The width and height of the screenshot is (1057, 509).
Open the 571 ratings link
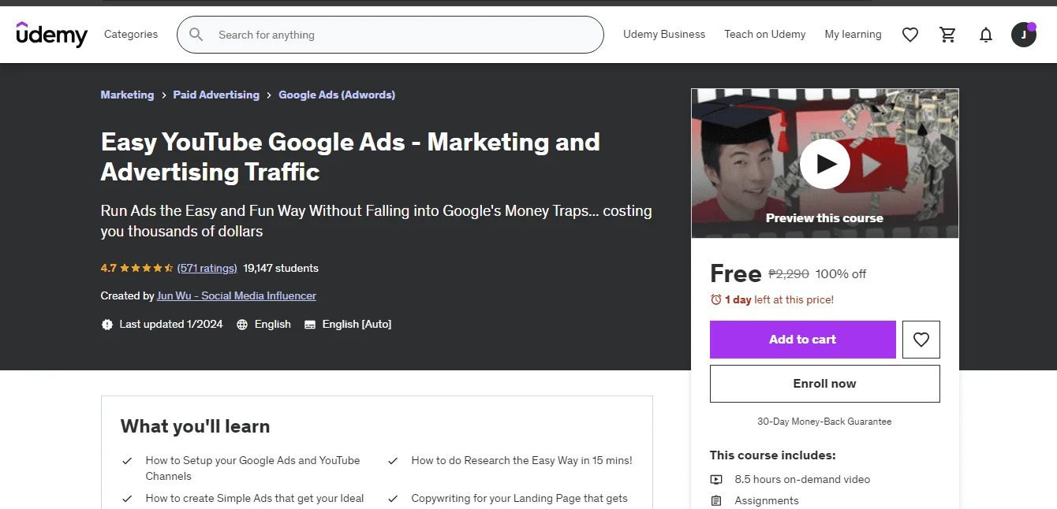click(x=207, y=268)
